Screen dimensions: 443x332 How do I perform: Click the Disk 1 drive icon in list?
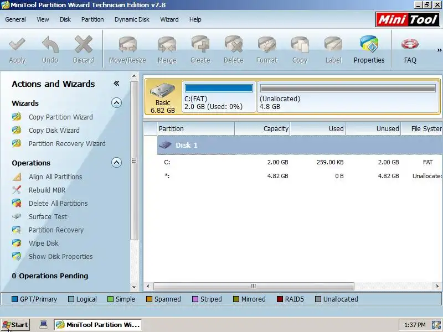coord(165,145)
